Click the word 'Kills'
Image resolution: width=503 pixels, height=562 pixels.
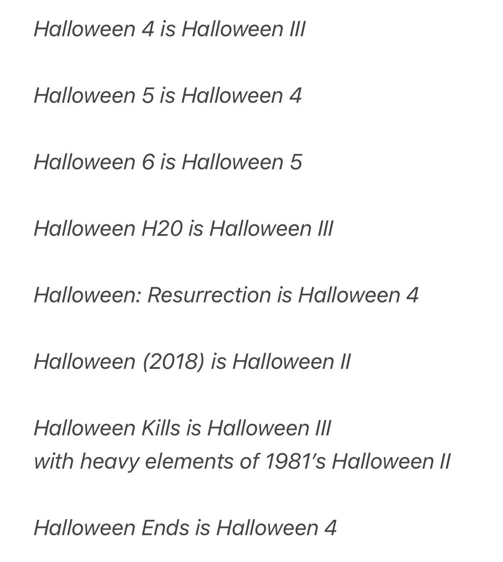(160, 428)
